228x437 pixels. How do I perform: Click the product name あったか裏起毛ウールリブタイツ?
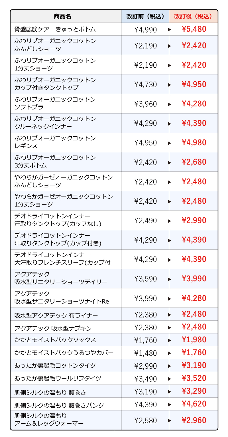(x=58, y=379)
